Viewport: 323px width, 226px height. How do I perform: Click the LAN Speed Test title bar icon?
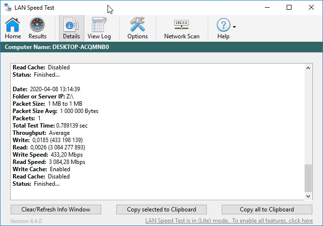click(x=8, y=7)
